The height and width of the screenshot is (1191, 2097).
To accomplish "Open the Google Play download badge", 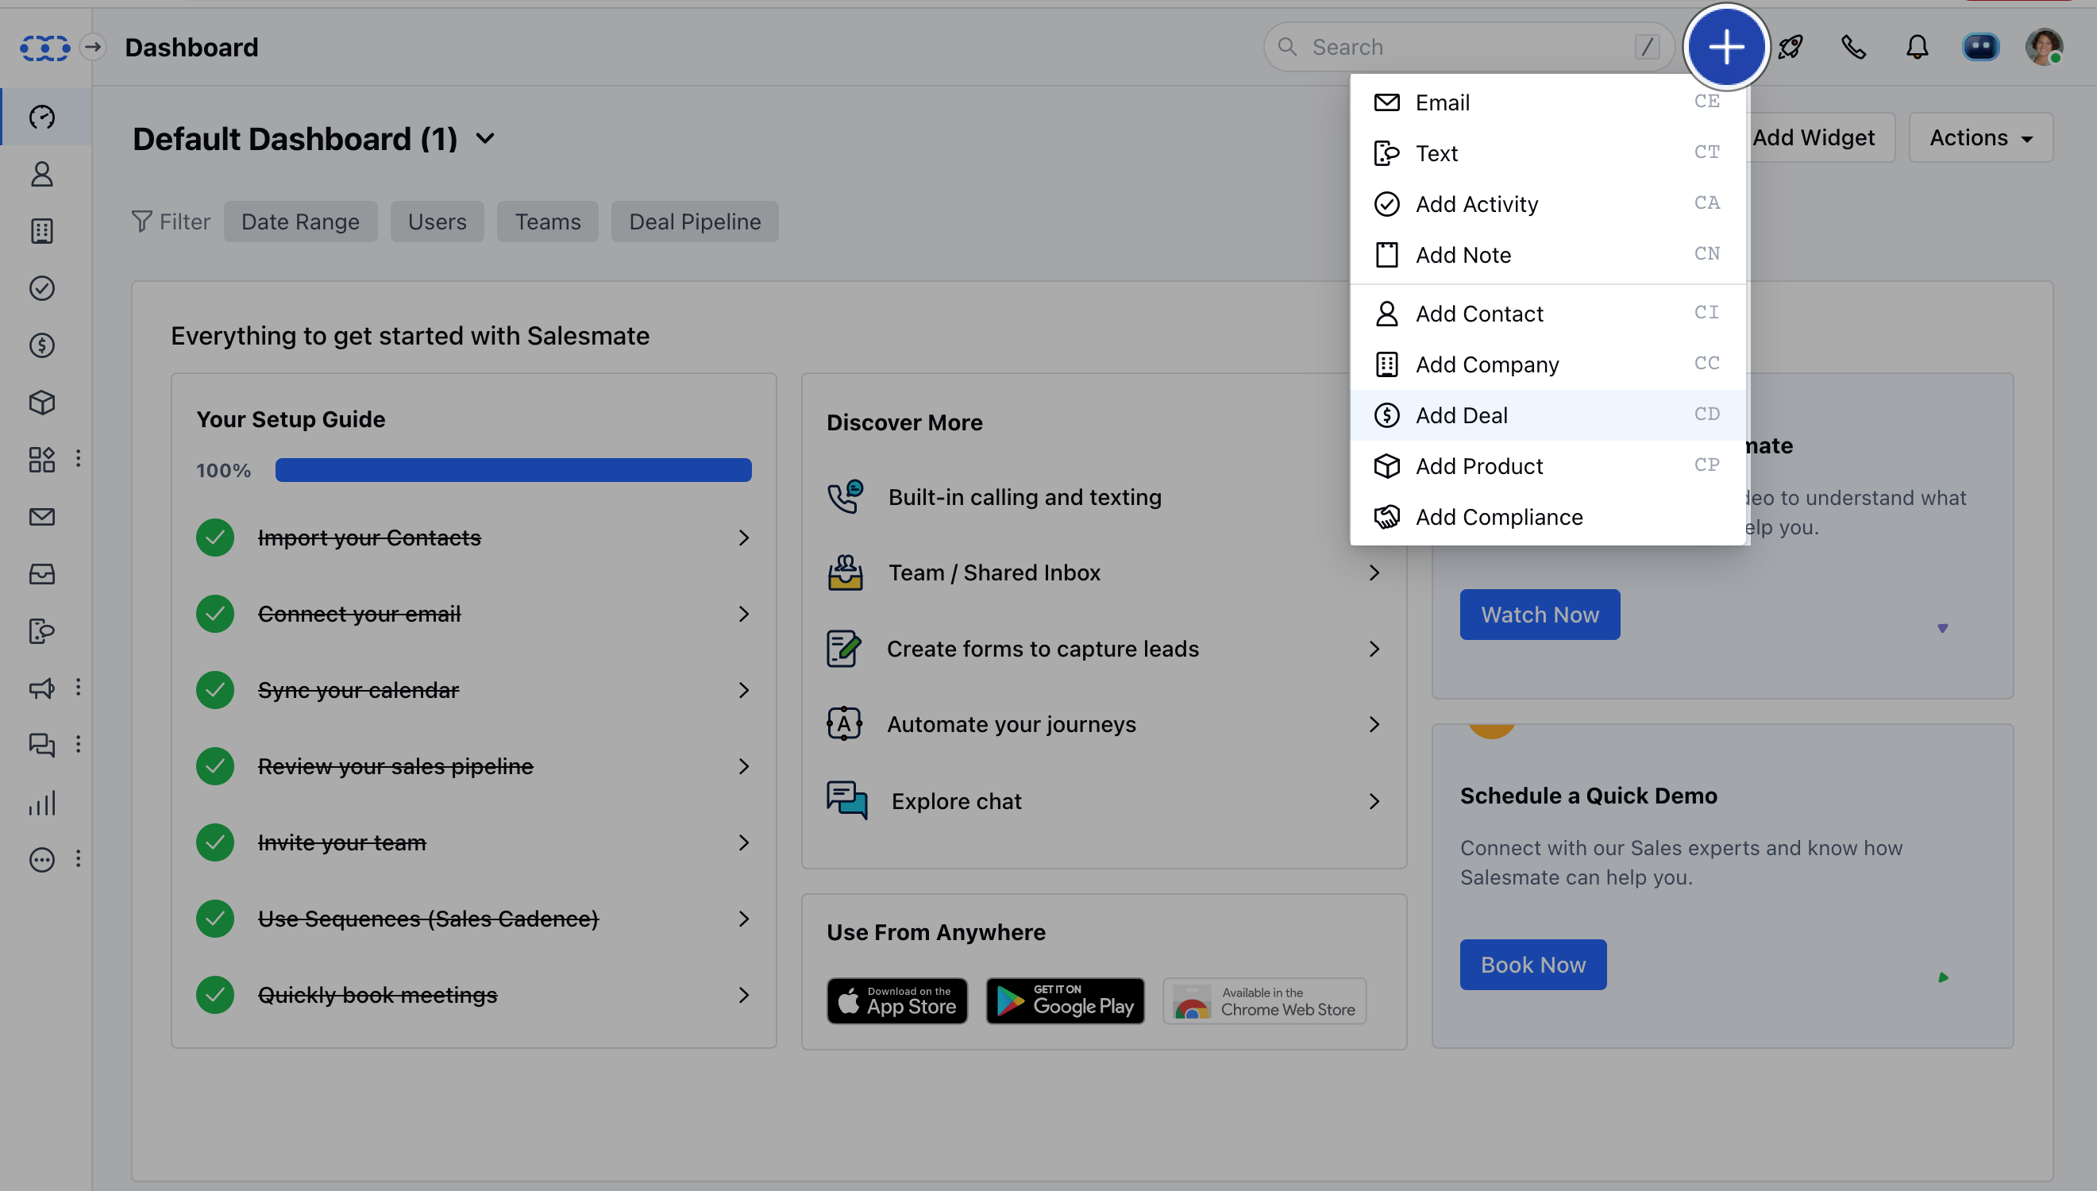I will [1065, 1001].
